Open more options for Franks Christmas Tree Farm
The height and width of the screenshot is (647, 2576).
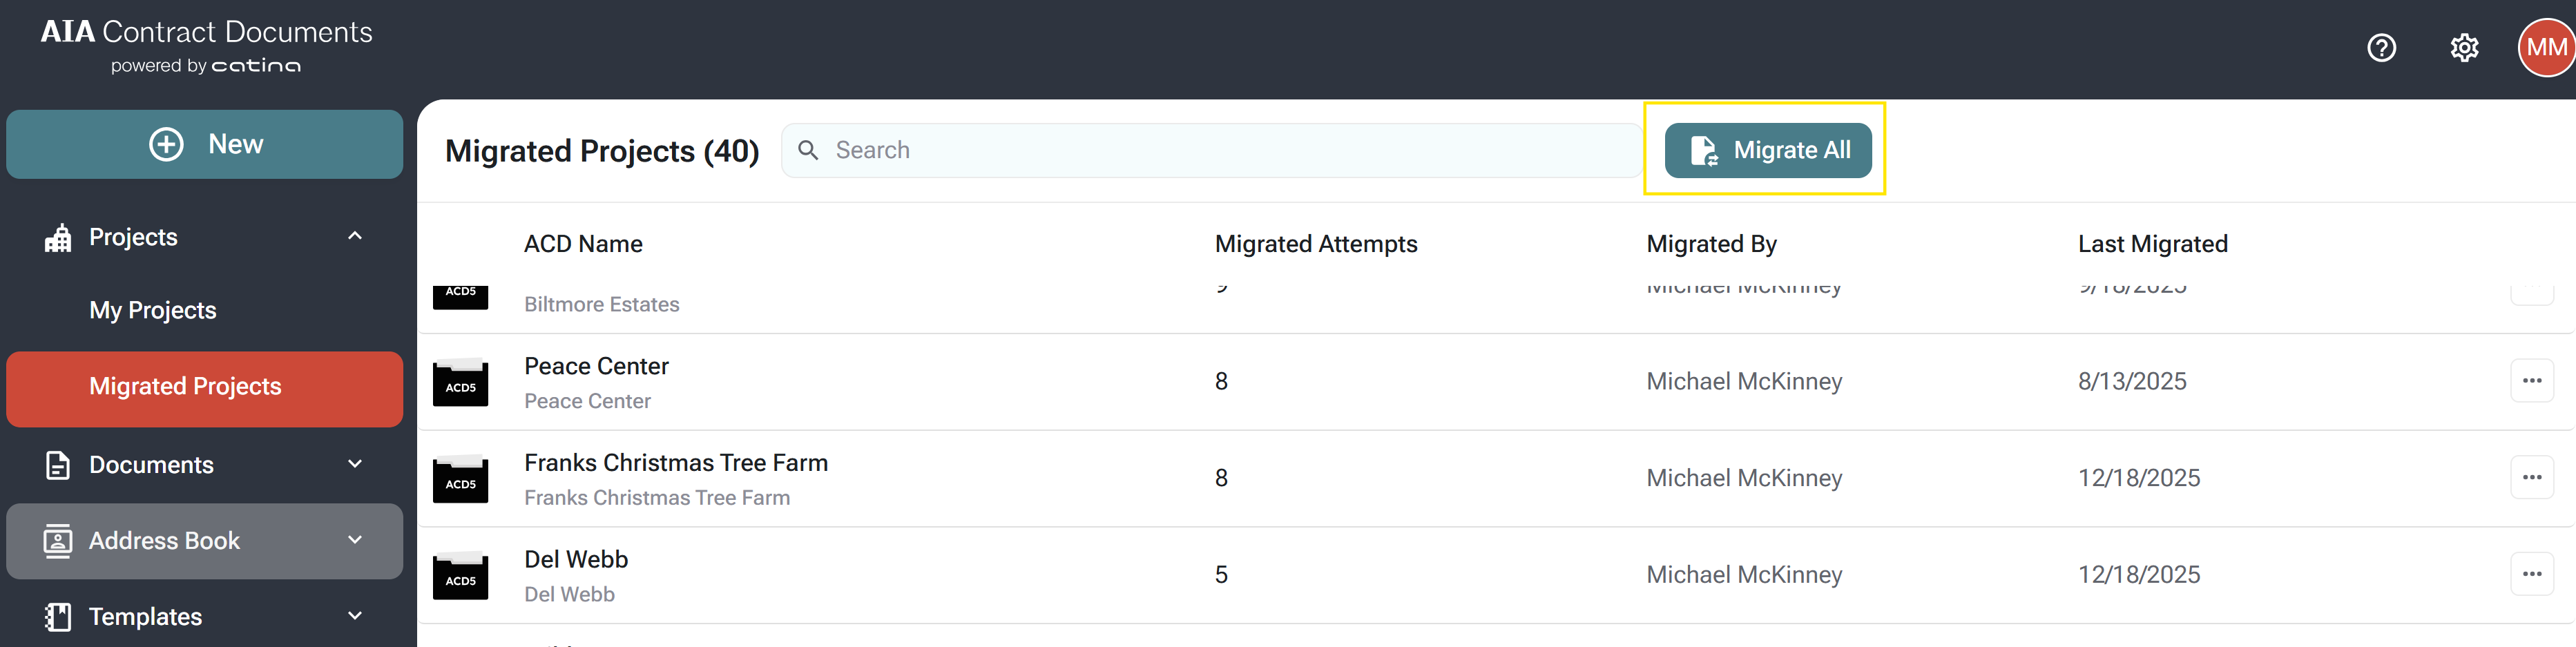(2531, 478)
